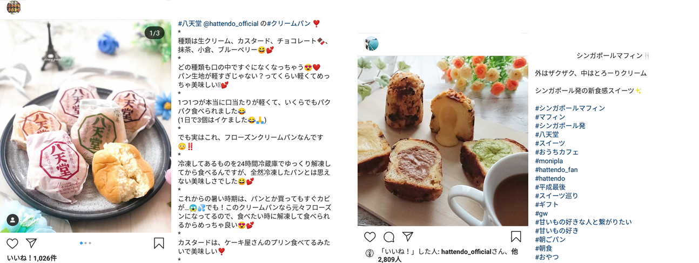Open right post author's profile avatar
Image resolution: width=699 pixels, height=263 pixels.
[371, 44]
